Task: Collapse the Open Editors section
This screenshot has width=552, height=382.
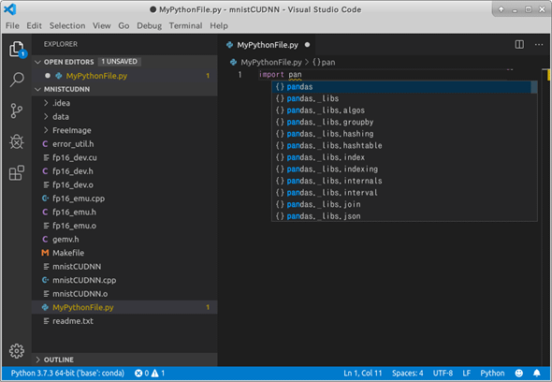Action: 38,62
